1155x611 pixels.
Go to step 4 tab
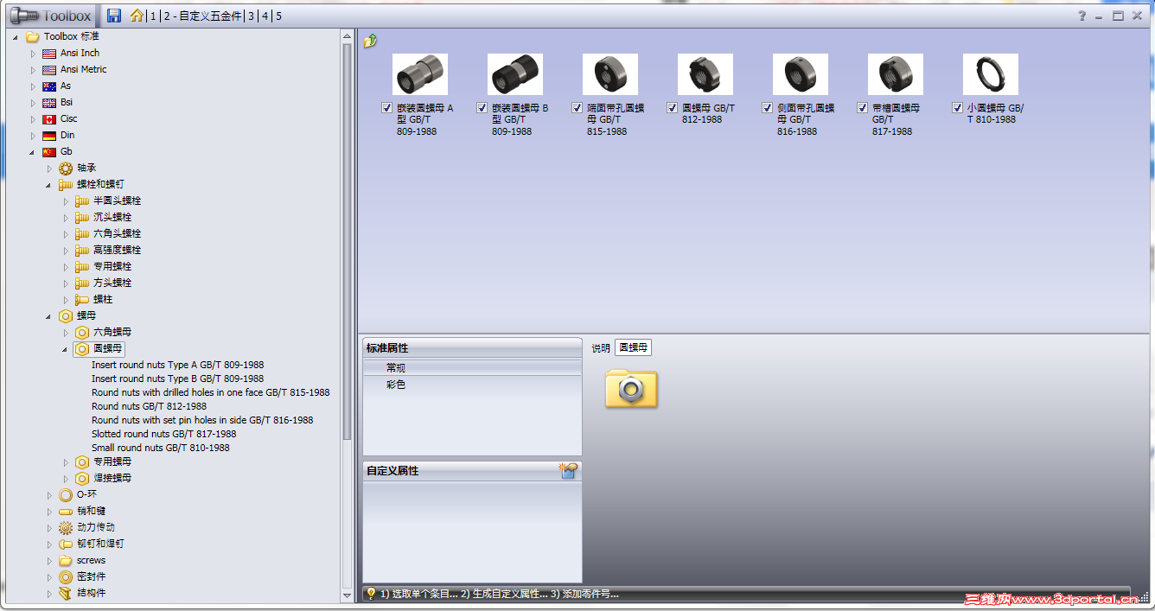(x=265, y=16)
